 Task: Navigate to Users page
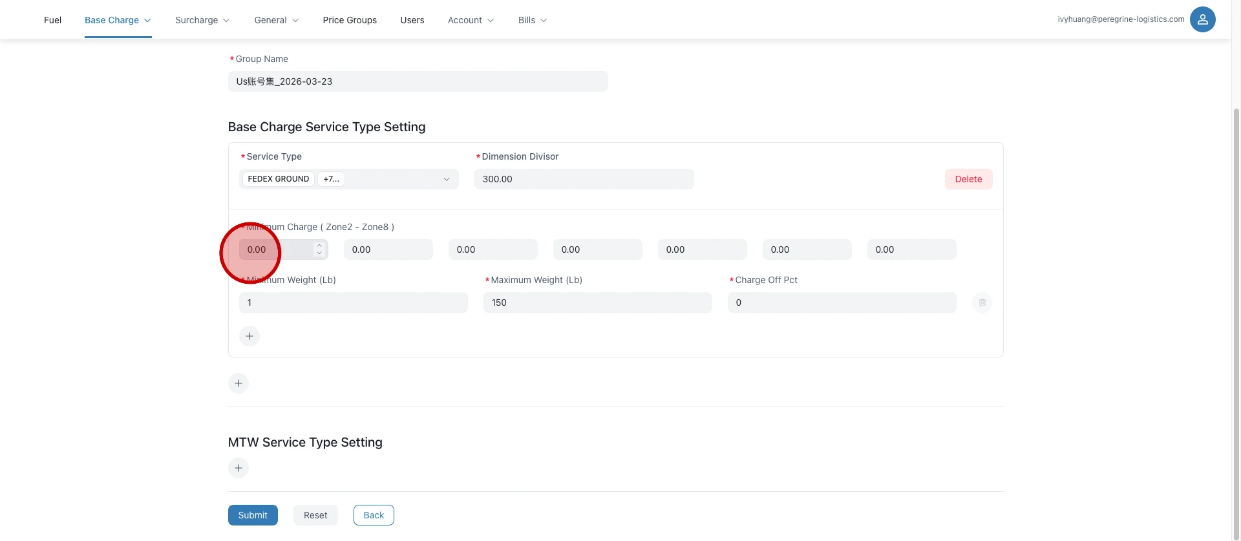(x=412, y=20)
